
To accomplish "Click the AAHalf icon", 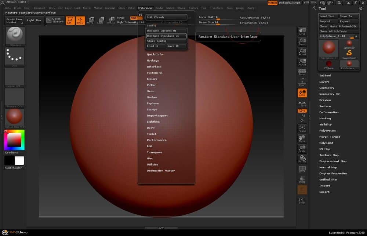I will coord(302,62).
